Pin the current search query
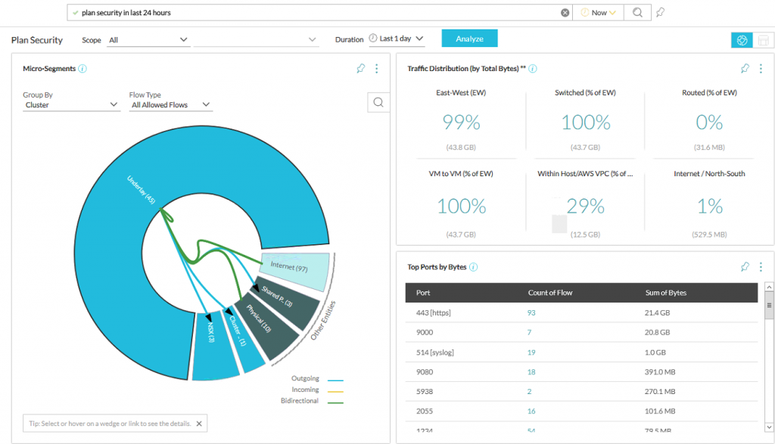The width and height of the screenshot is (775, 444). [x=660, y=12]
